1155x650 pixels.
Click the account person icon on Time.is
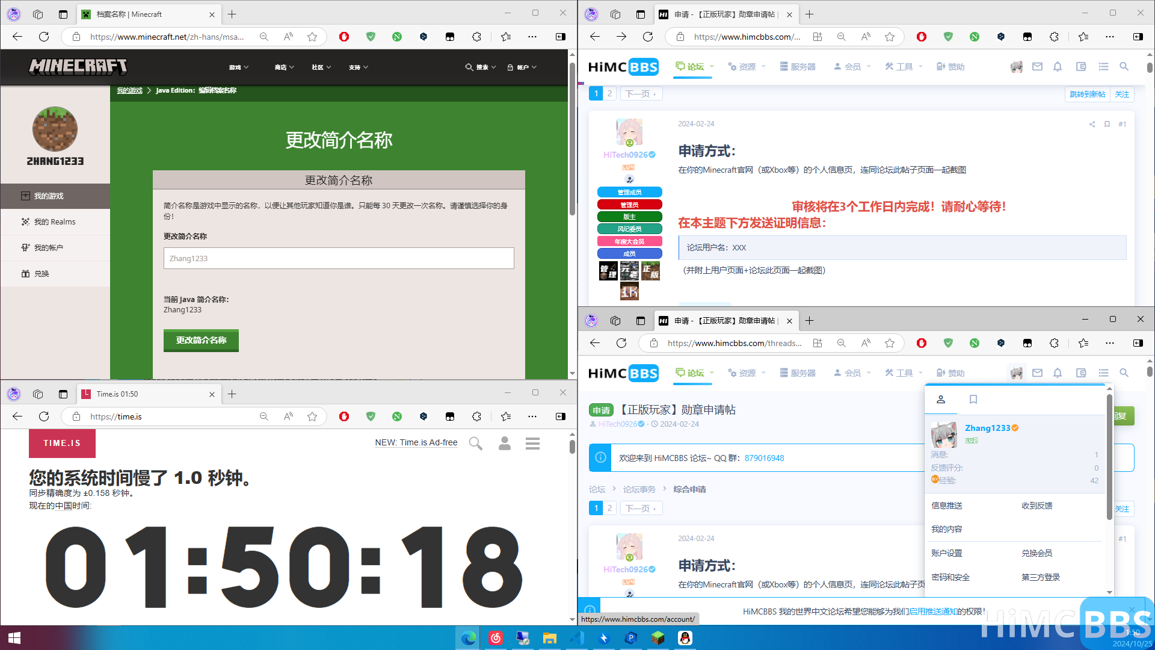click(504, 443)
